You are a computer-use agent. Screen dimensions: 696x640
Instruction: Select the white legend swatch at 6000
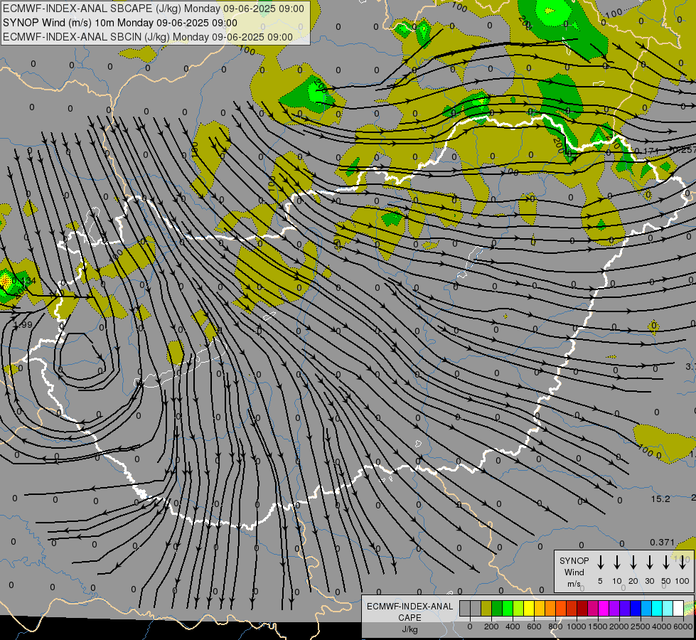click(x=678, y=608)
